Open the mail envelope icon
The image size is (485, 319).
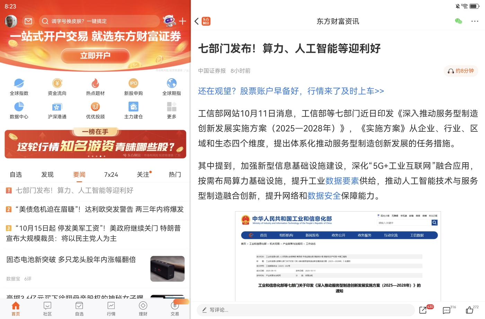tap(28, 21)
